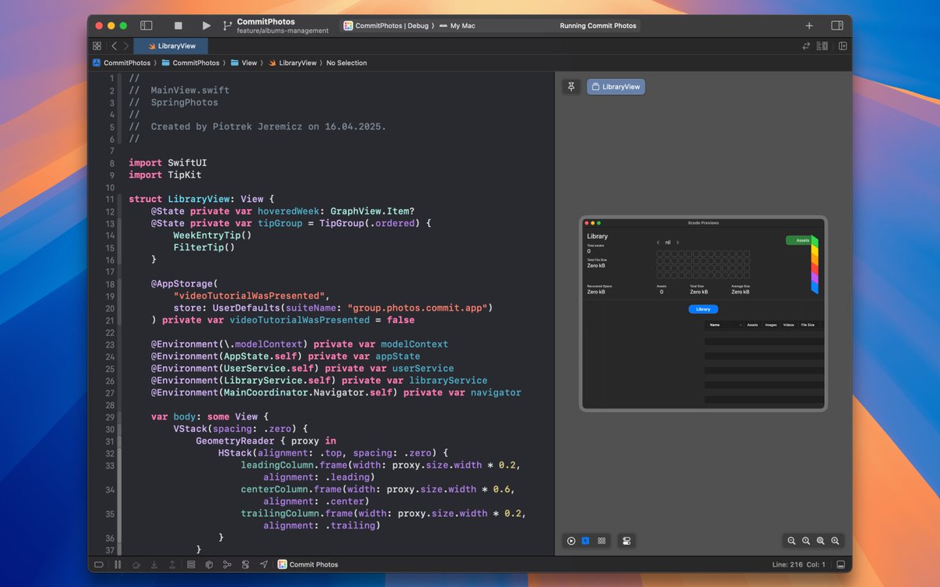Choose the Commit Photos debug process

tap(308, 564)
